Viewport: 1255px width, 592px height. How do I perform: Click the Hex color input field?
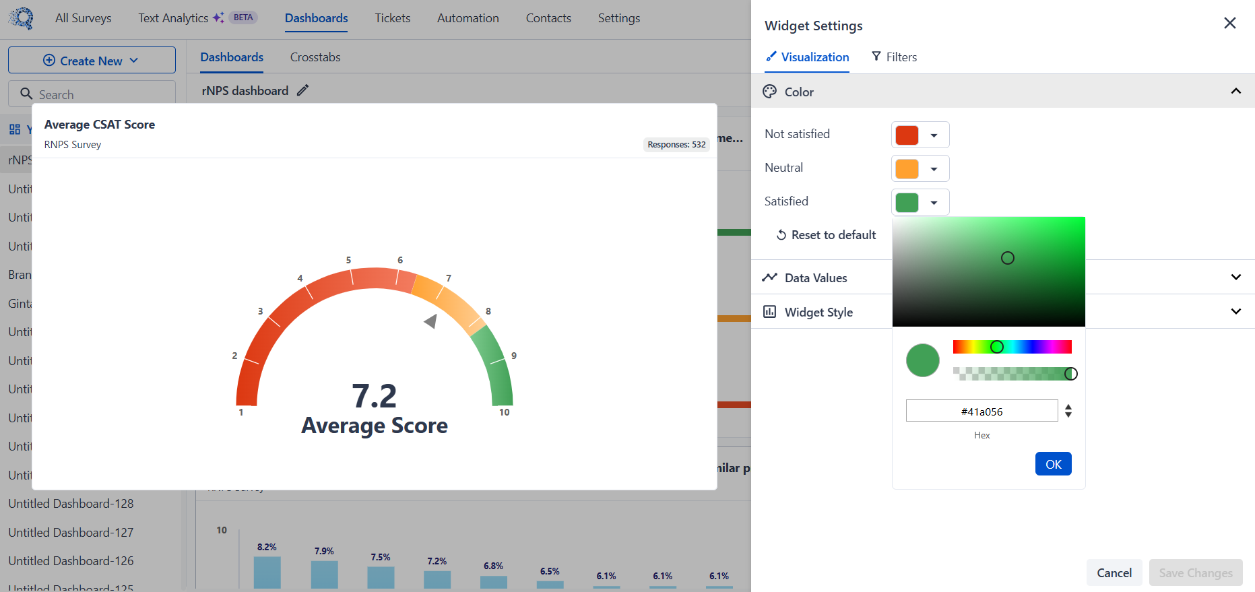pos(982,411)
